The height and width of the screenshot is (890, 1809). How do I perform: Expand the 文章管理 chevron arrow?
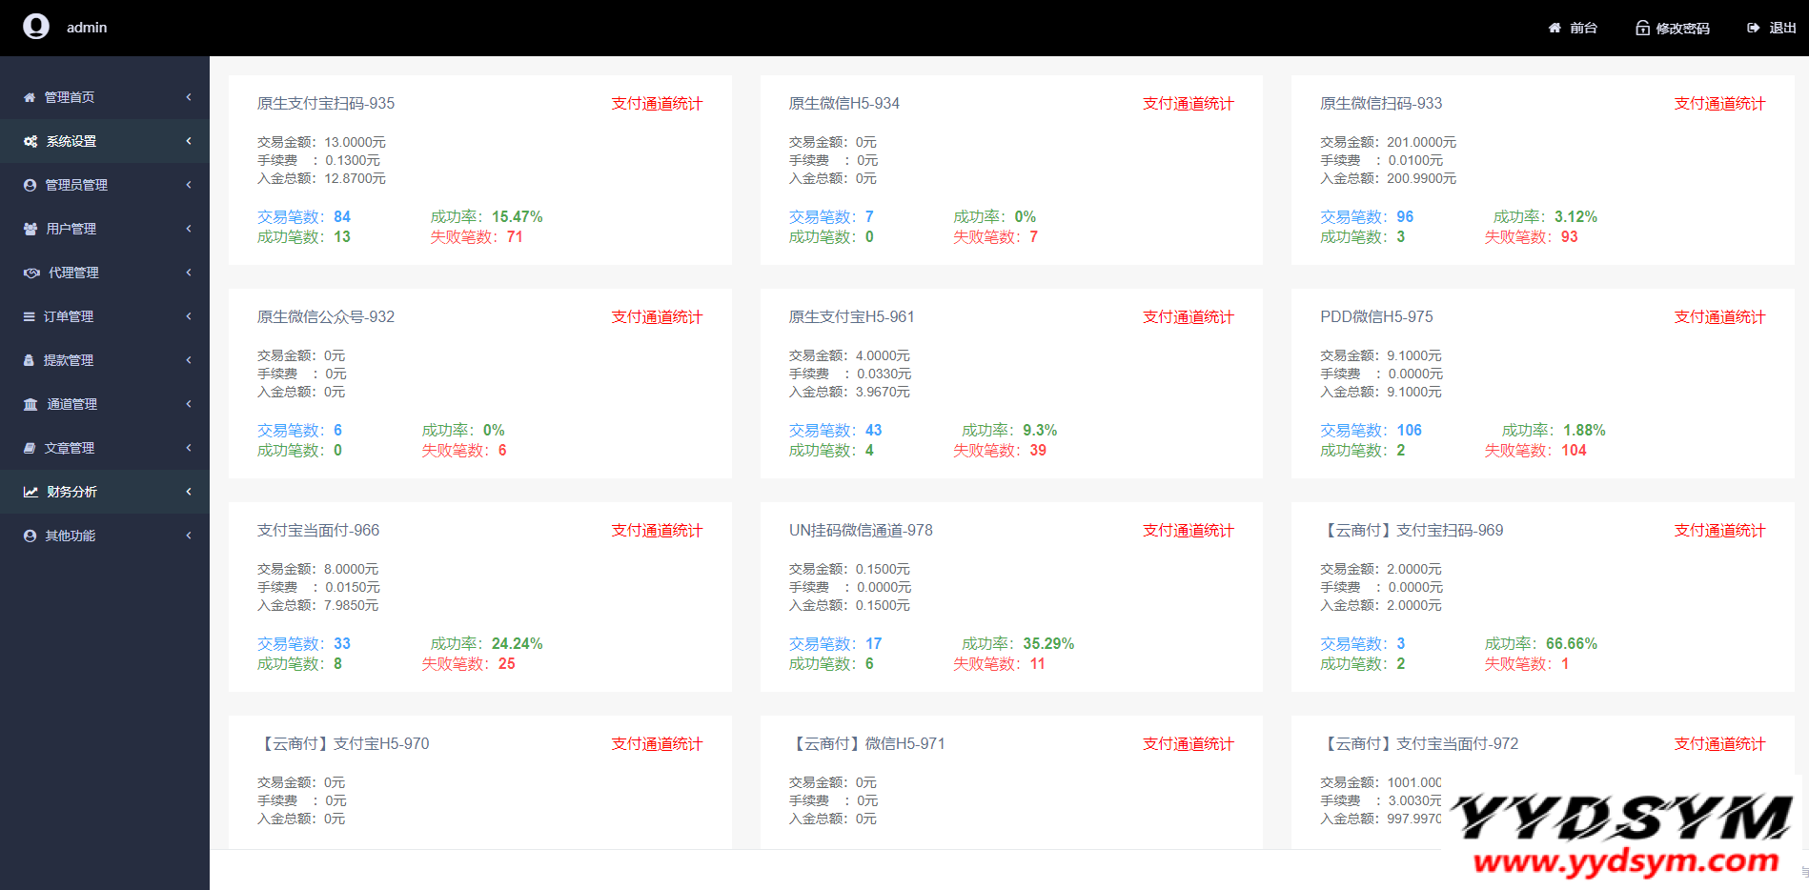[x=189, y=448]
